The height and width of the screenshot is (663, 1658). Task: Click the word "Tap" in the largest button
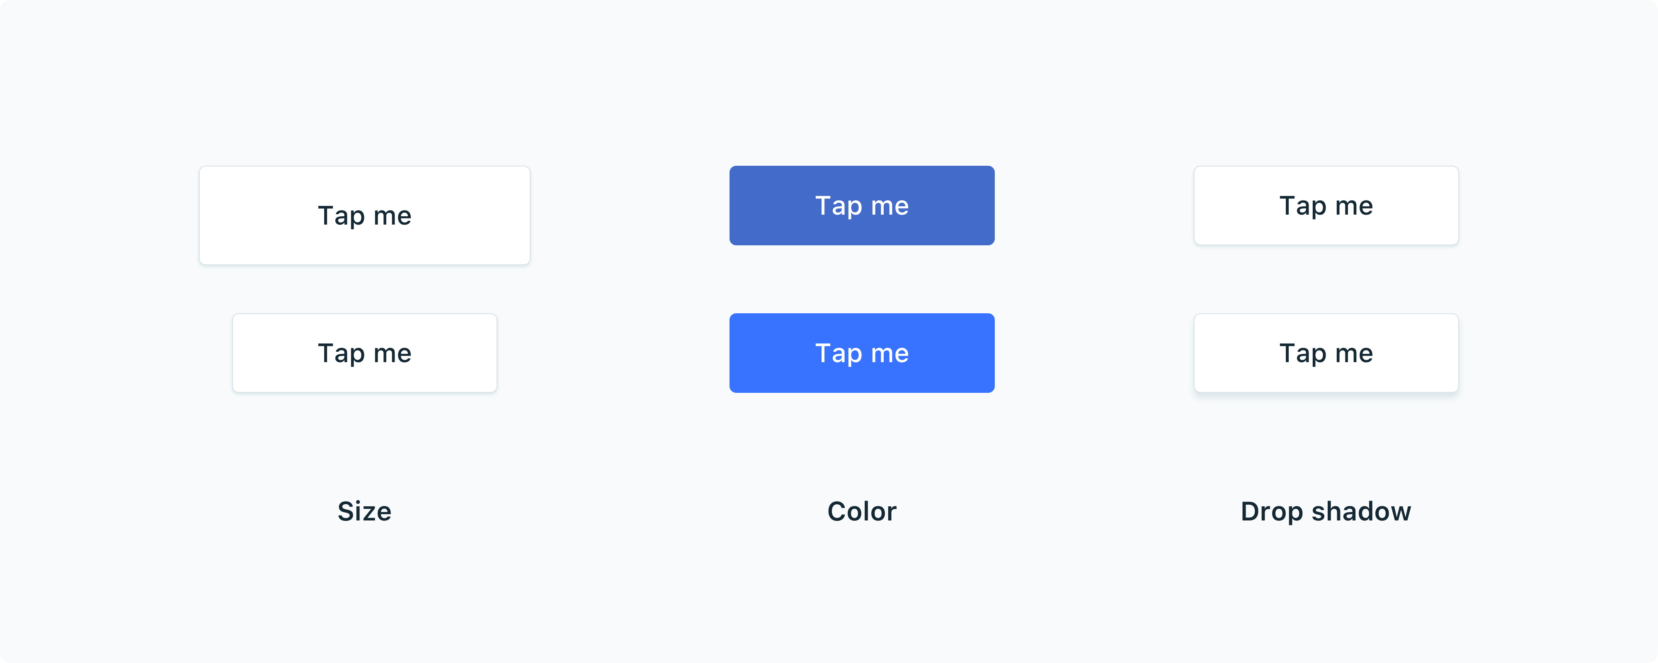coord(341,216)
